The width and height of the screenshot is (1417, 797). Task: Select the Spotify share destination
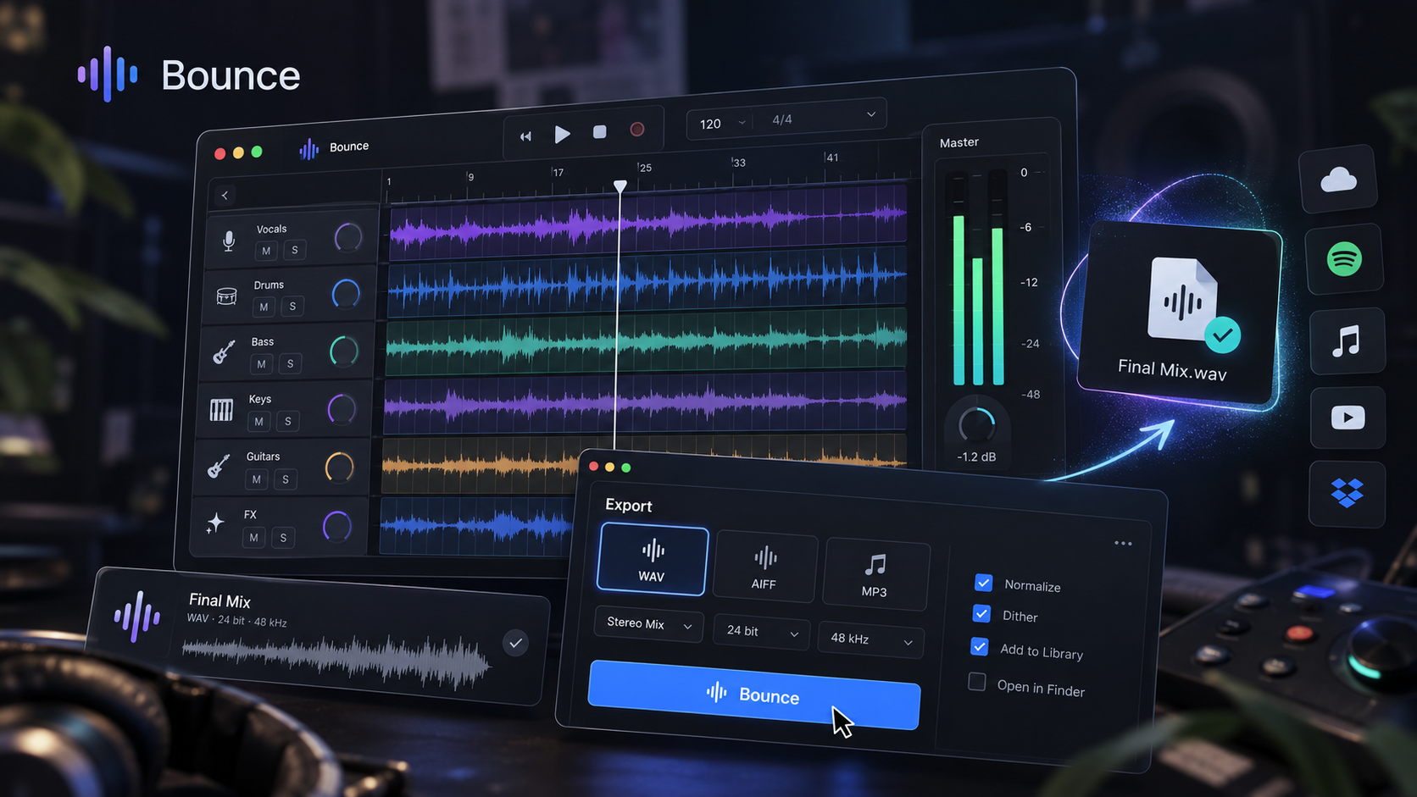click(1344, 258)
